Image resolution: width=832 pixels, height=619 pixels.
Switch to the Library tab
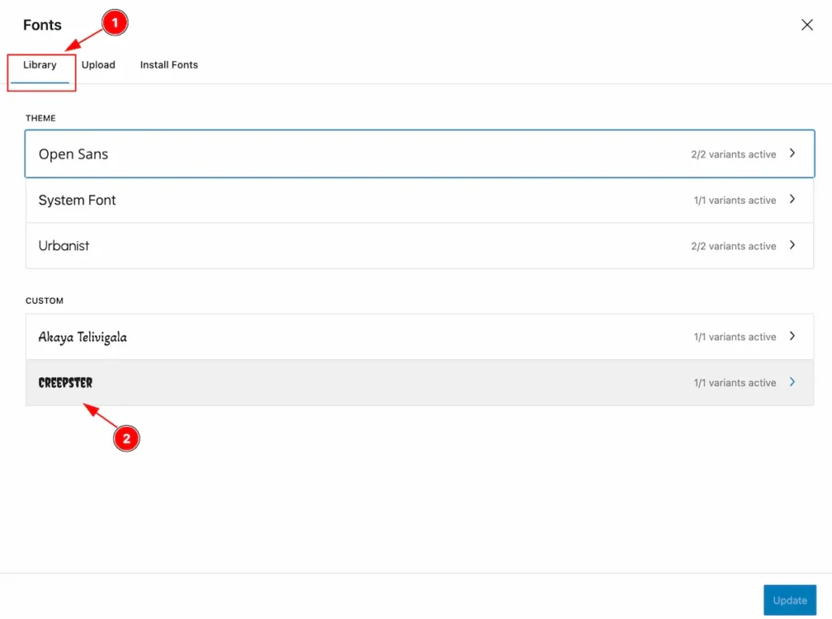pyautogui.click(x=40, y=65)
